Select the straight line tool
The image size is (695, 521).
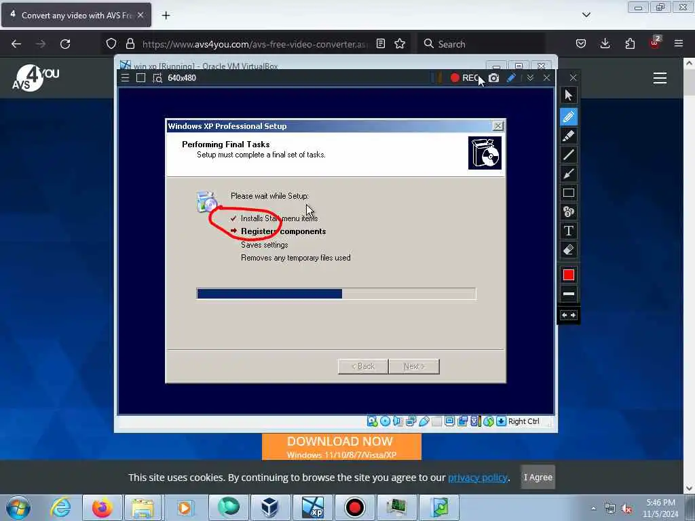point(569,155)
